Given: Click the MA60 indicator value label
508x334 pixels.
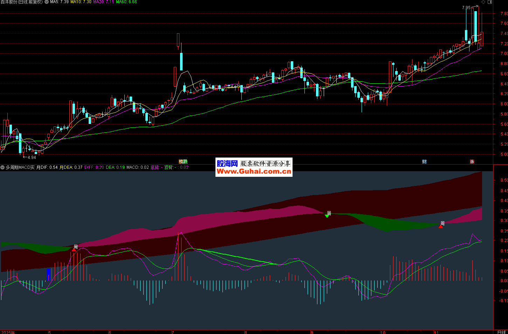Looking at the screenshot, I should click(x=126, y=2).
